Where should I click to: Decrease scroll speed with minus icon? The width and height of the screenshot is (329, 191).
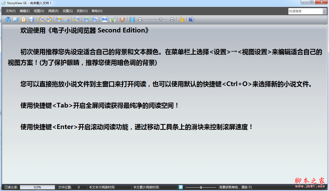140,20
